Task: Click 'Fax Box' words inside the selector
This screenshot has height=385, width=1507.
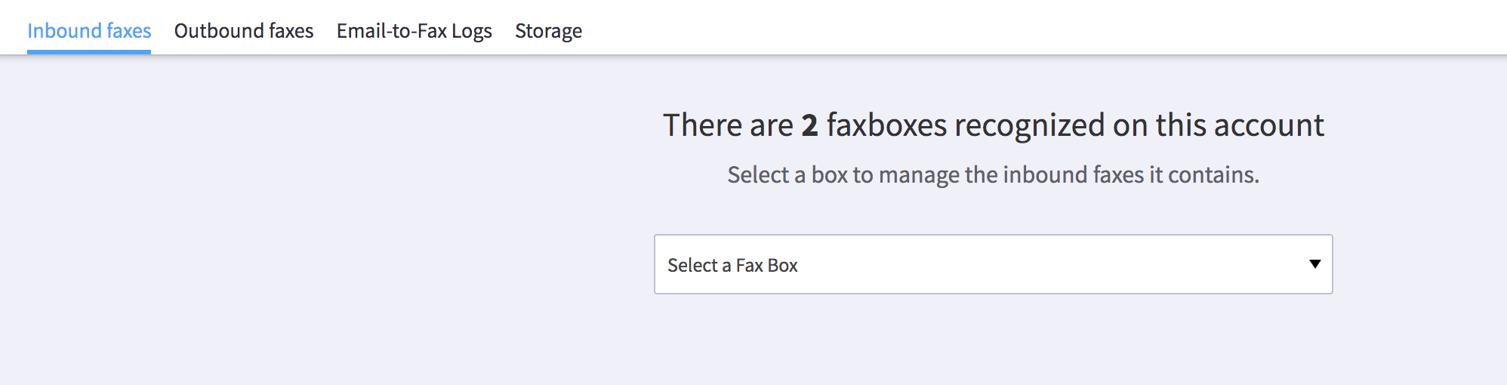Action: coord(767,265)
